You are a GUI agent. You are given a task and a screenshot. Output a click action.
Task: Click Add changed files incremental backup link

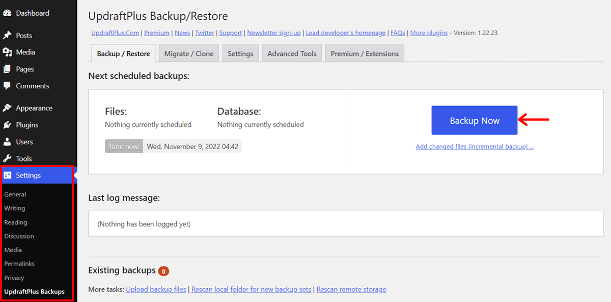(475, 147)
